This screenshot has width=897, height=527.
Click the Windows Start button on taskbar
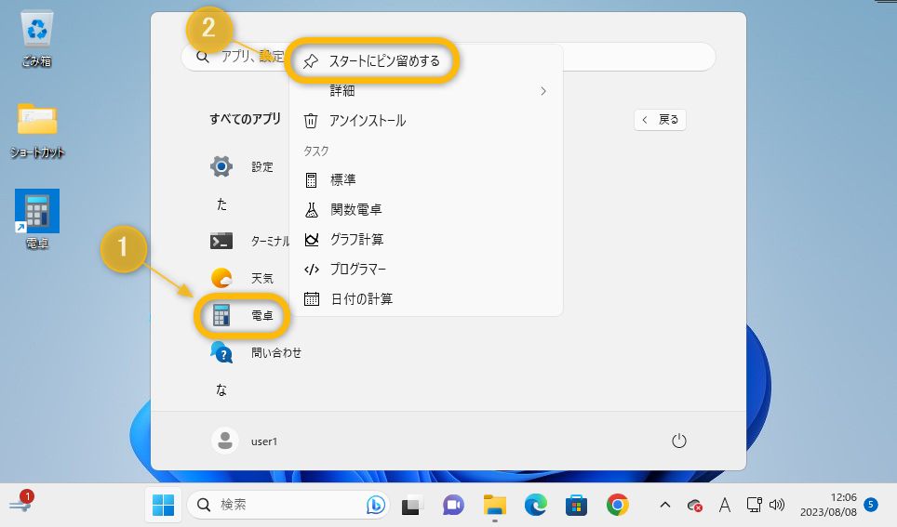coord(163,506)
